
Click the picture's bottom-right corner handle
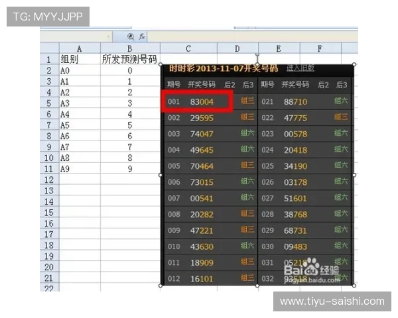(x=354, y=286)
